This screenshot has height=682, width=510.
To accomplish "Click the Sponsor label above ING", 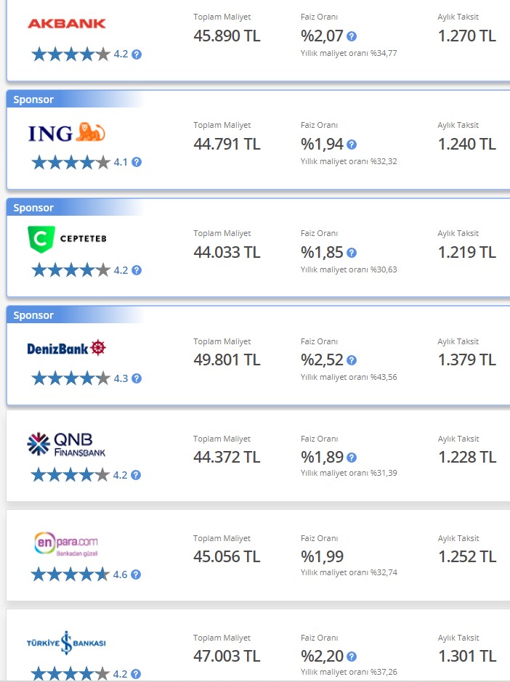I will (x=33, y=100).
